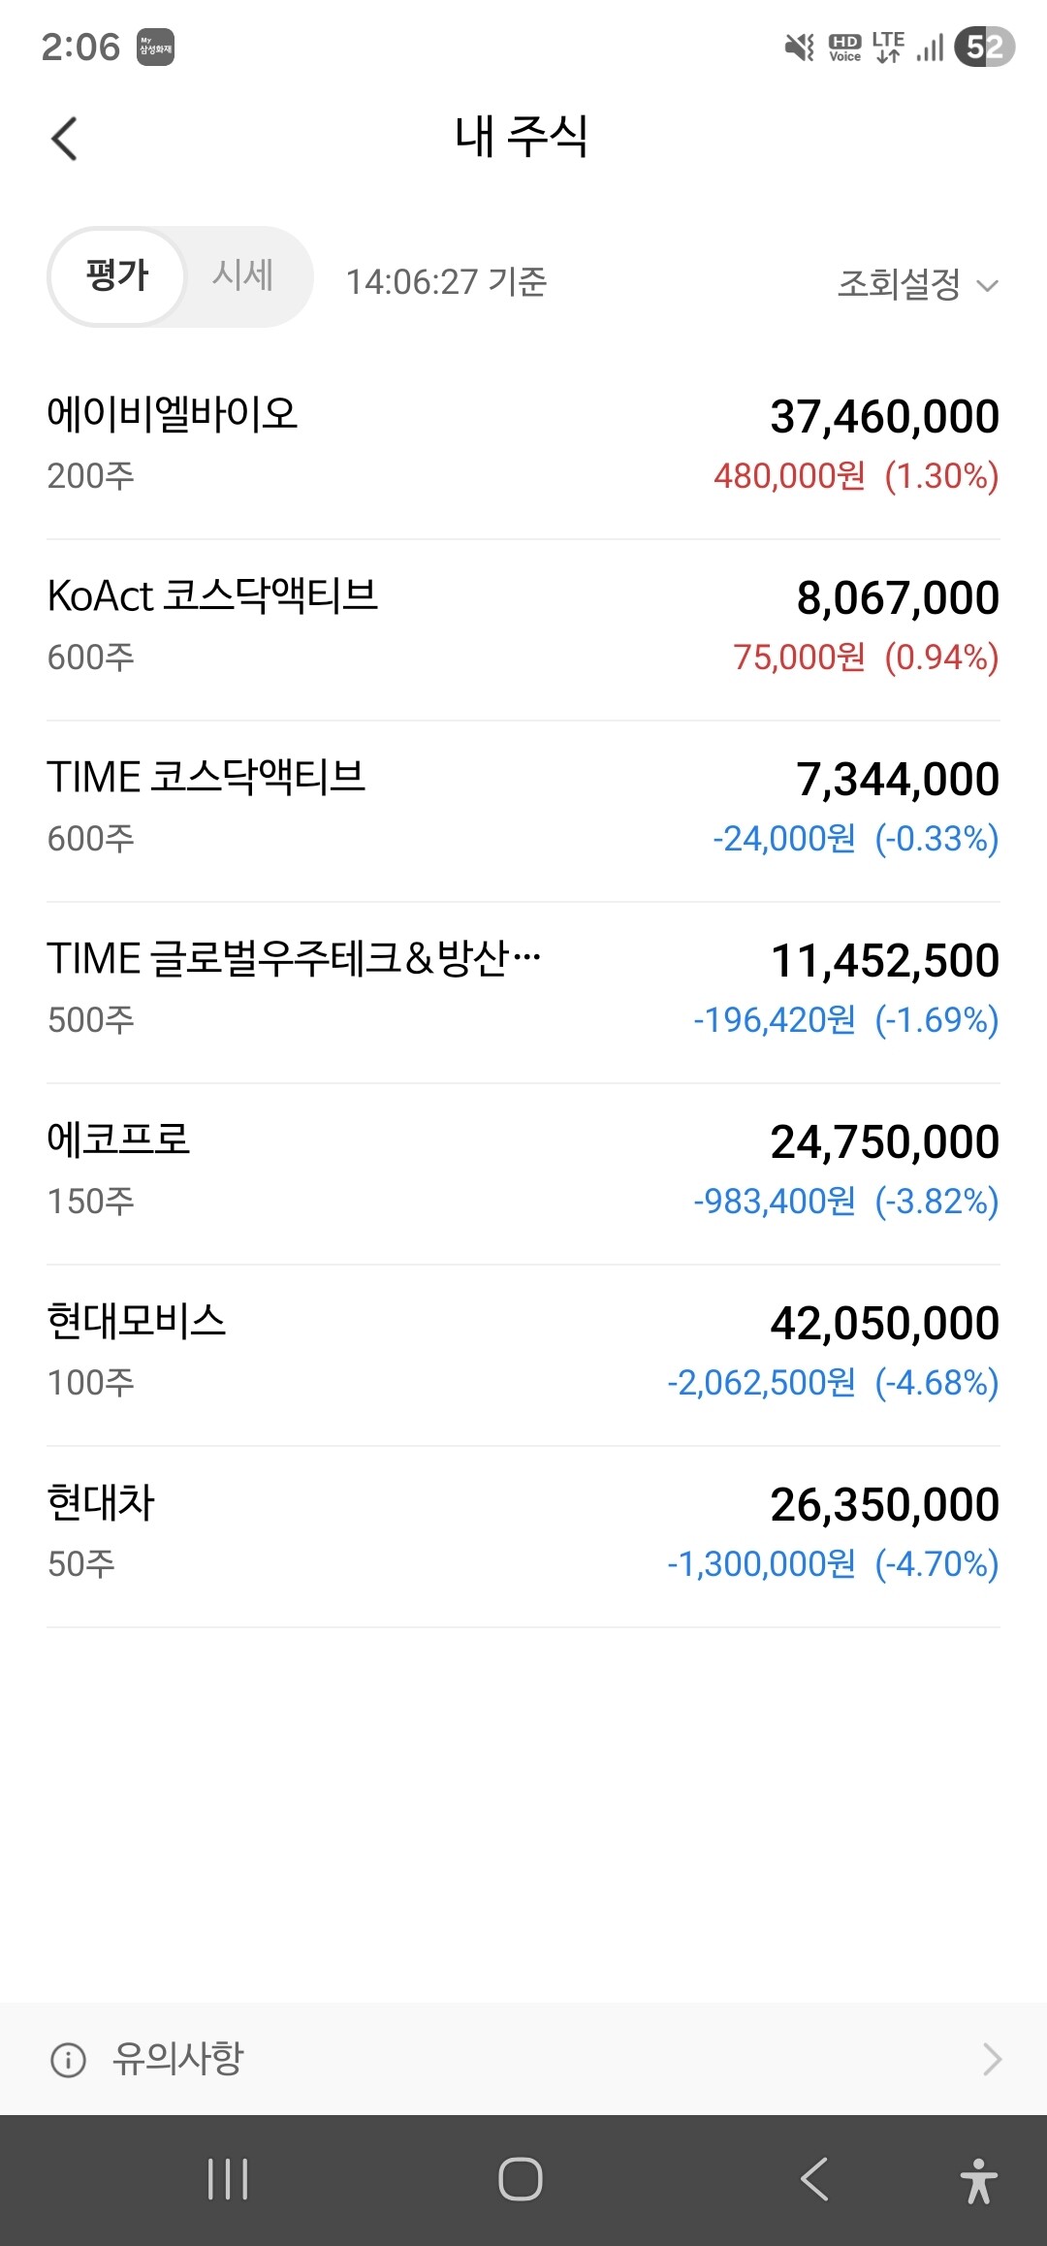Select the 에코프로 stock entry

523,1172
